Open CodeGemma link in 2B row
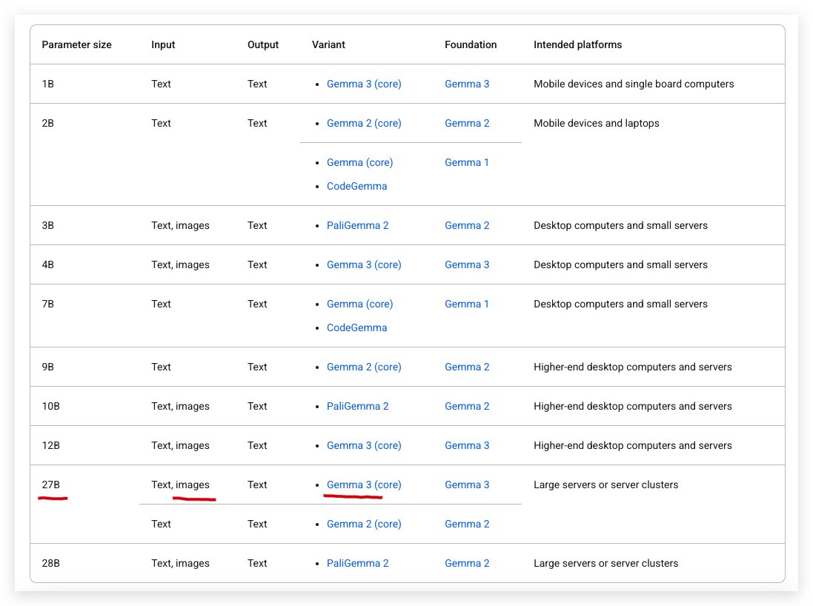Image resolution: width=813 pixels, height=606 pixels. (x=356, y=186)
